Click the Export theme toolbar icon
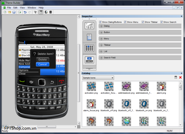This screenshot has width=185, height=134. point(19,12)
